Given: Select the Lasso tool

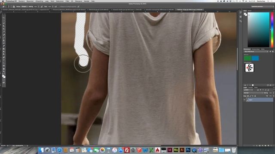Looking at the screenshot, I should 4,23.
